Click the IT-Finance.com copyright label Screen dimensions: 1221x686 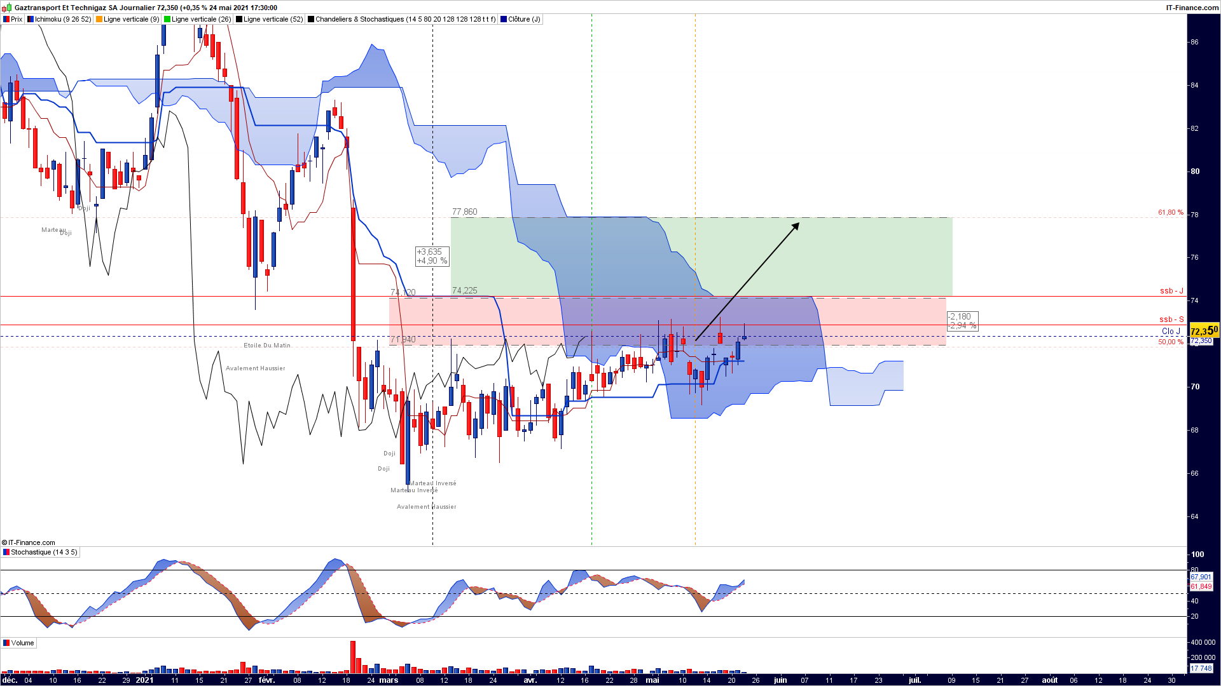29,542
